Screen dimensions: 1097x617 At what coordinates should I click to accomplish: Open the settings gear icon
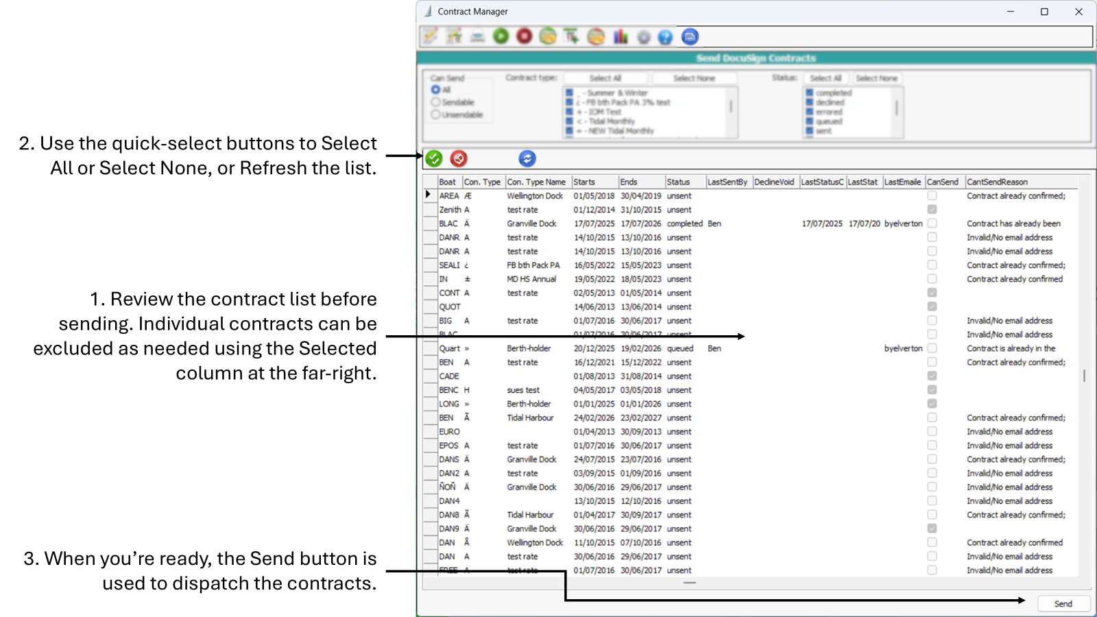click(x=643, y=36)
